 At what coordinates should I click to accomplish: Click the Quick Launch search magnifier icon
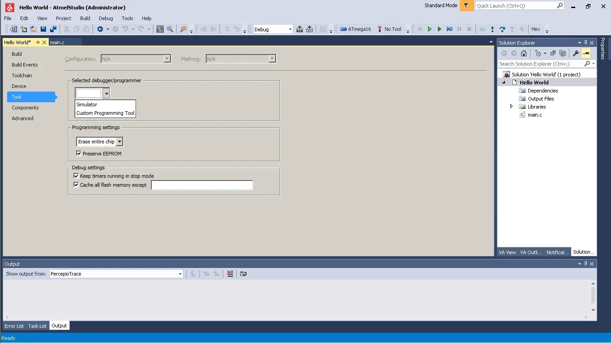(x=560, y=6)
